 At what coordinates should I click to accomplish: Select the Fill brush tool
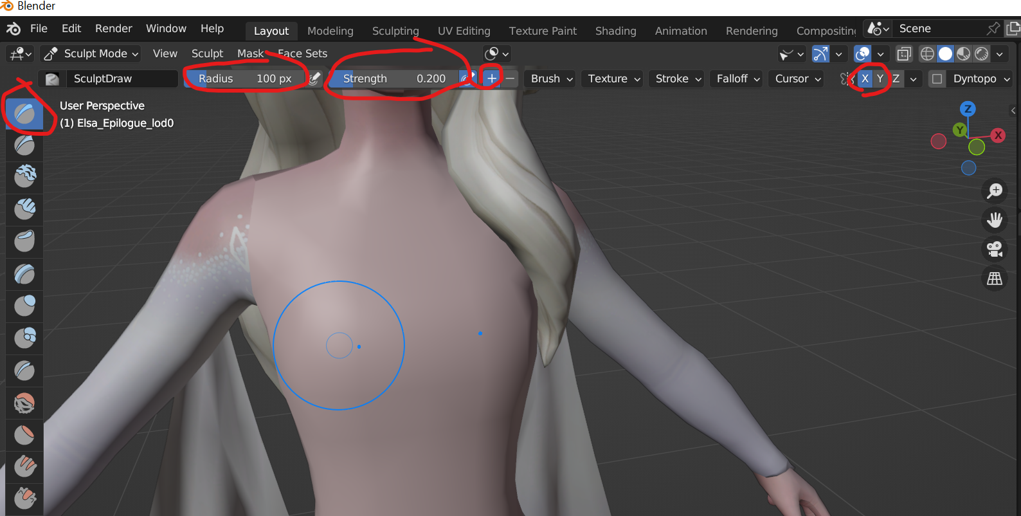tap(24, 467)
